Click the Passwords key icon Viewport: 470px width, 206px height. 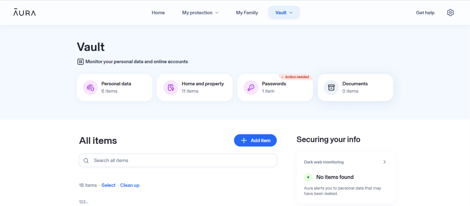[x=251, y=88]
